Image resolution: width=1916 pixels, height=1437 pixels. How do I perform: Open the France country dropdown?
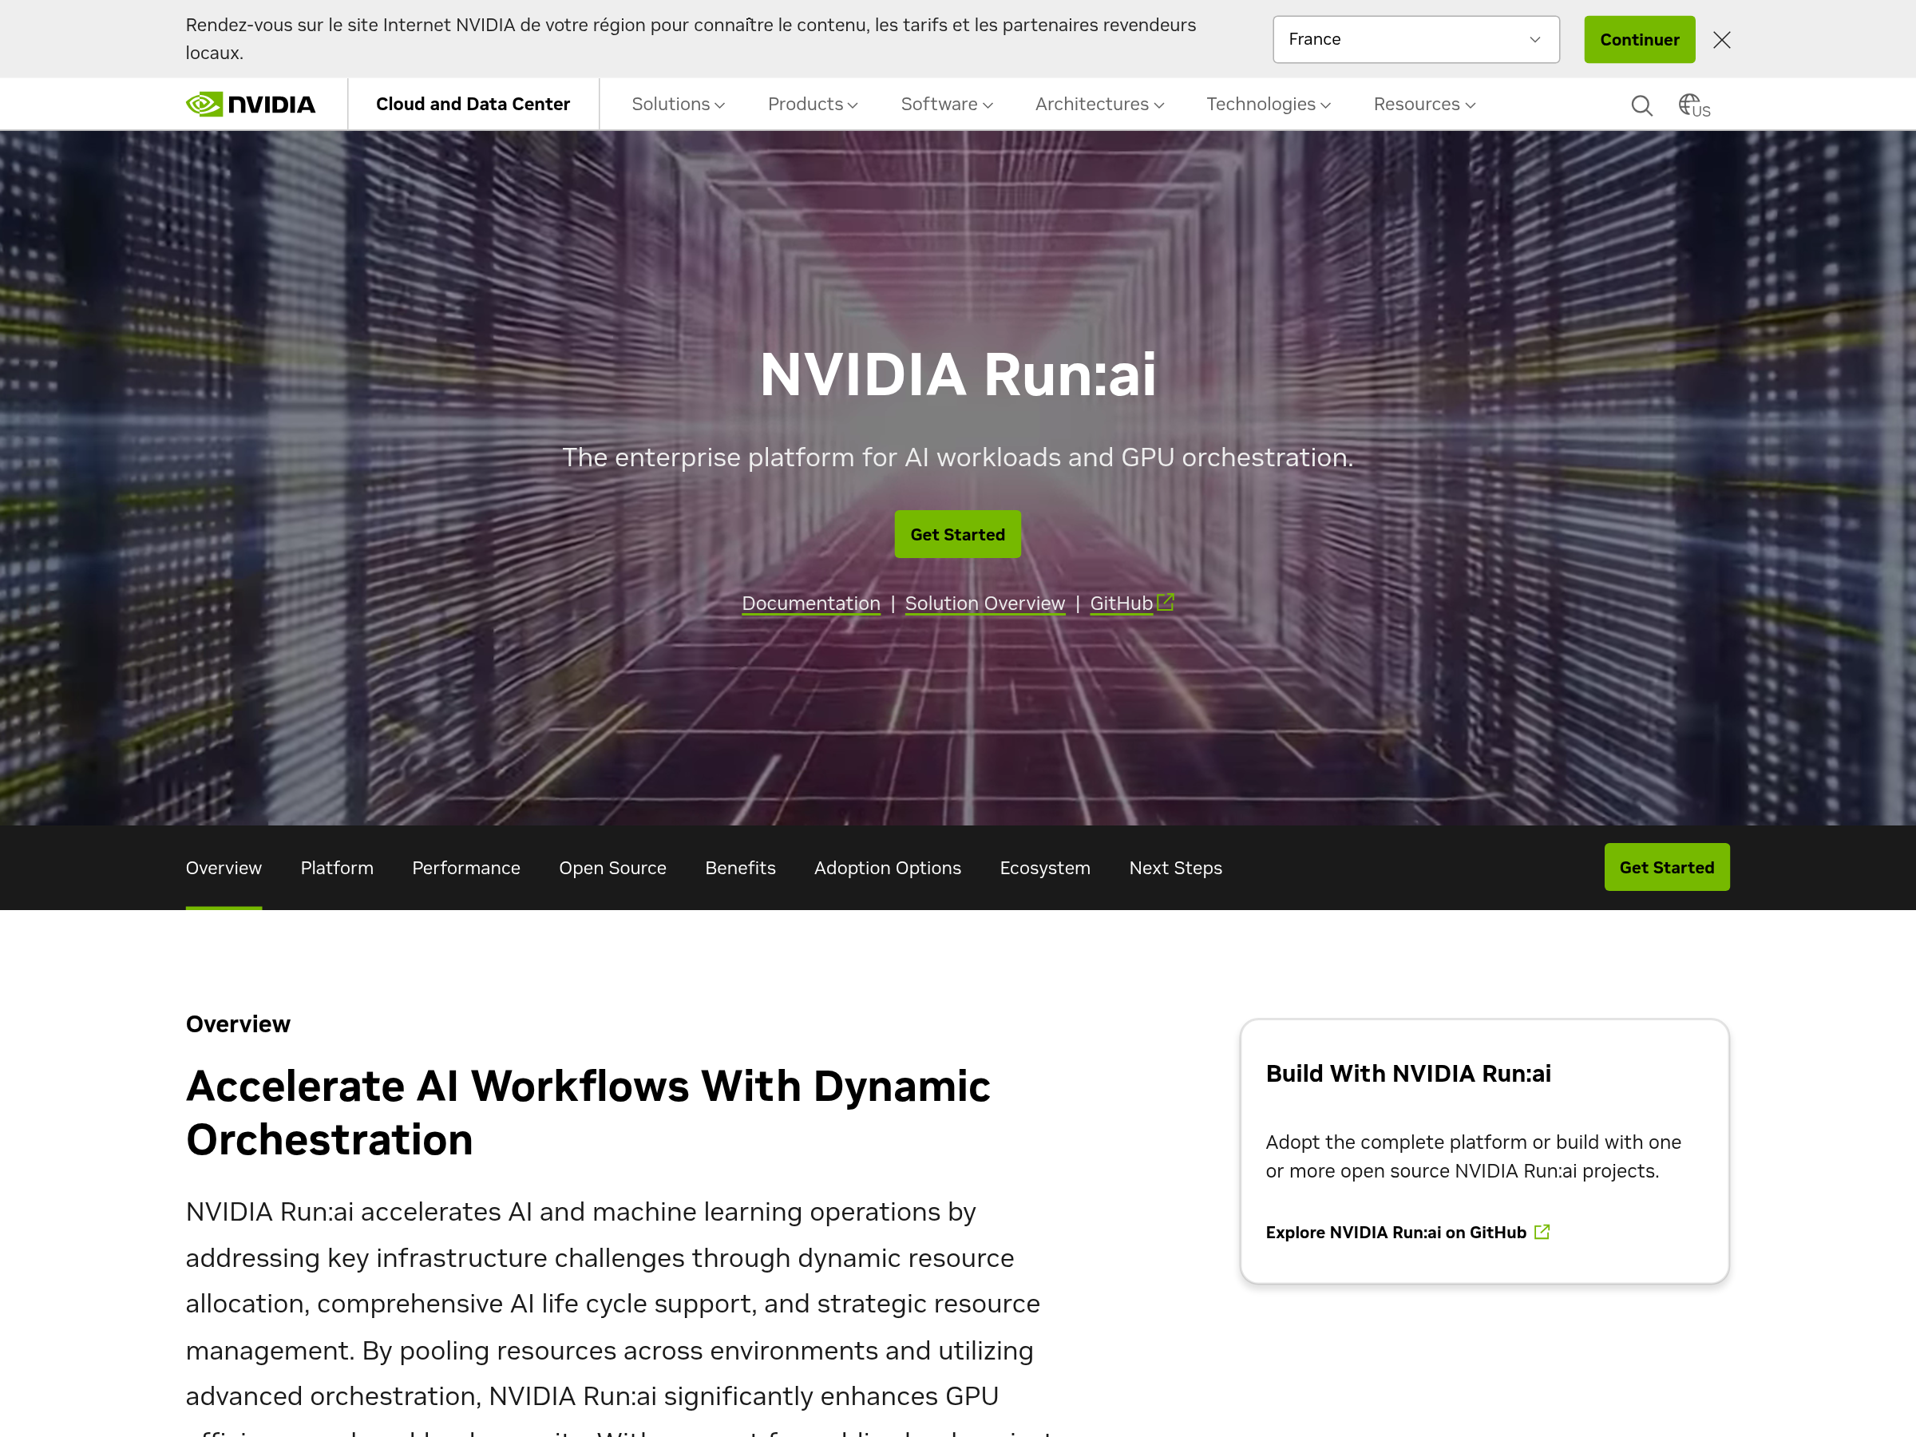pos(1415,39)
